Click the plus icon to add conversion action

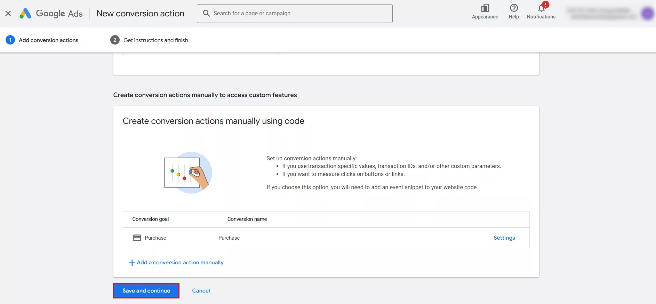(x=132, y=263)
